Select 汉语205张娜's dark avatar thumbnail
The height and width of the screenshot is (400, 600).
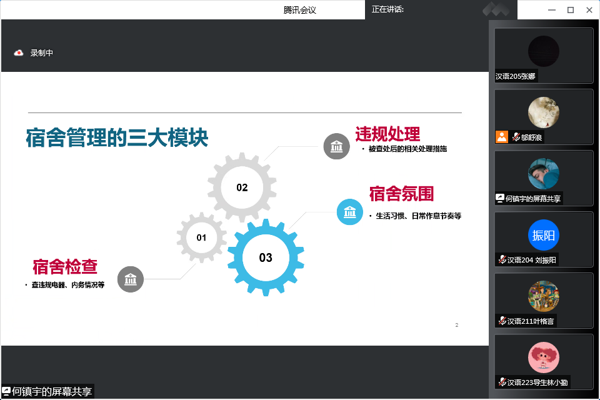click(543, 51)
